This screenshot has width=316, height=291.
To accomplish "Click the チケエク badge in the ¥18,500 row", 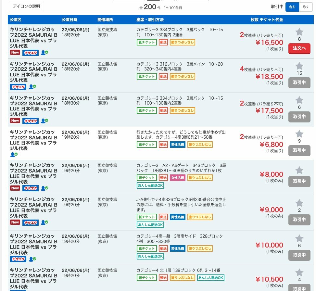I will pos(18,87).
